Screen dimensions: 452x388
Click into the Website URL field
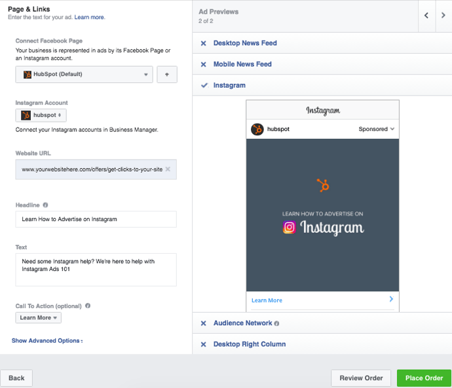pos(96,169)
